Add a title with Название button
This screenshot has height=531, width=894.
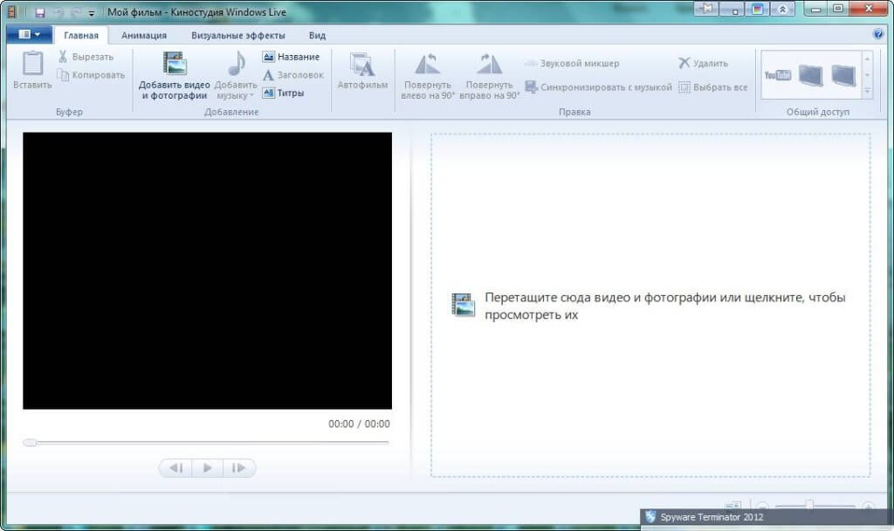coord(292,57)
